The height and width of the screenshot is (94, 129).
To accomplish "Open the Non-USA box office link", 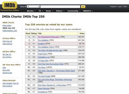I will click(x=6, y=70).
